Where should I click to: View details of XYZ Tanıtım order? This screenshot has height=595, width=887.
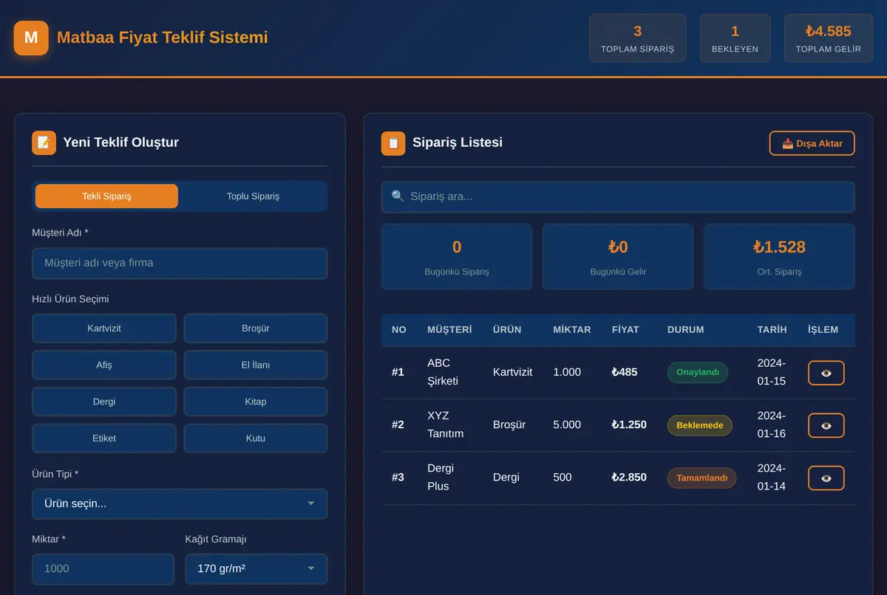pyautogui.click(x=826, y=425)
